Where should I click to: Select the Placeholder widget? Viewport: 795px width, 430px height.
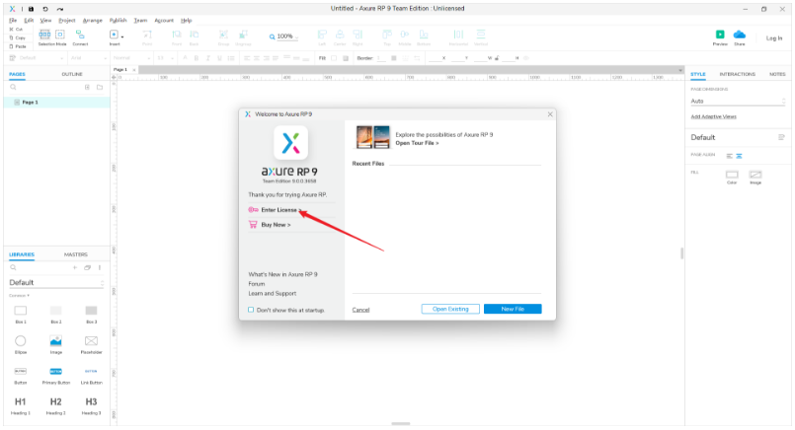click(91, 344)
